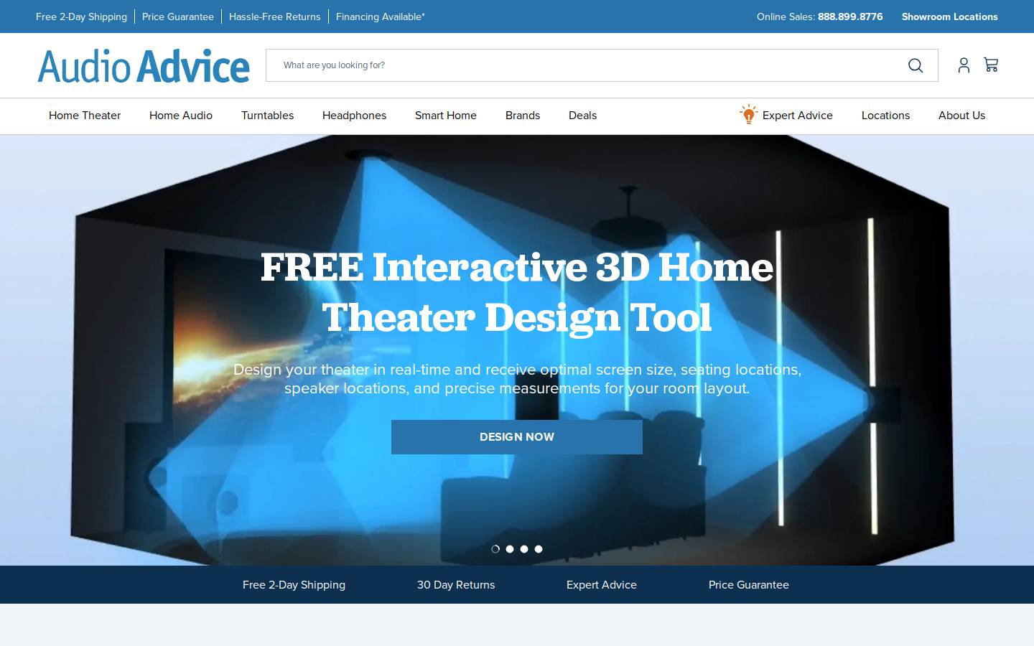Open Showroom Locations link
This screenshot has width=1034, height=646.
pyautogui.click(x=950, y=17)
